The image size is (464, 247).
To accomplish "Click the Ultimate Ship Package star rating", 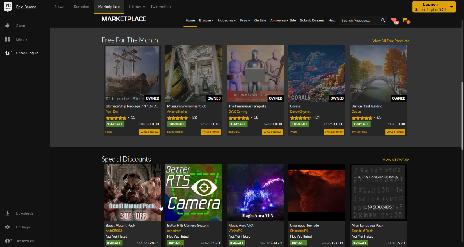I will [116, 118].
